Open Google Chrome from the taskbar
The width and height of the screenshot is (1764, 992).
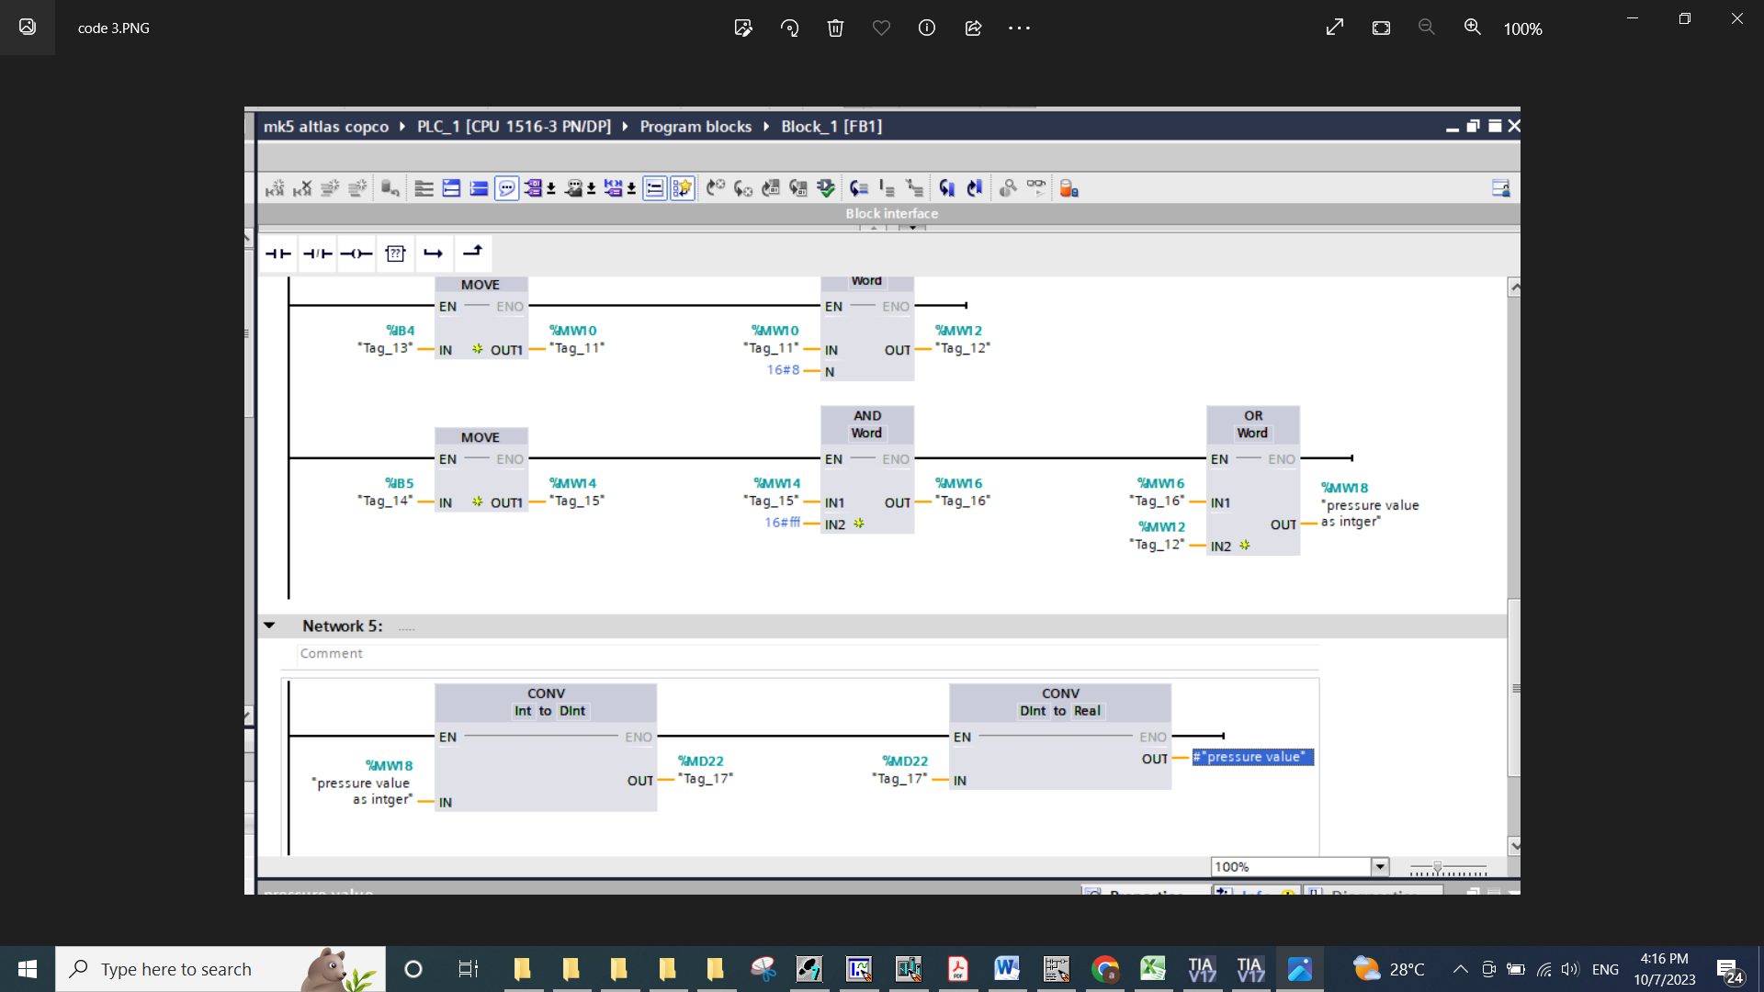[x=1105, y=968]
